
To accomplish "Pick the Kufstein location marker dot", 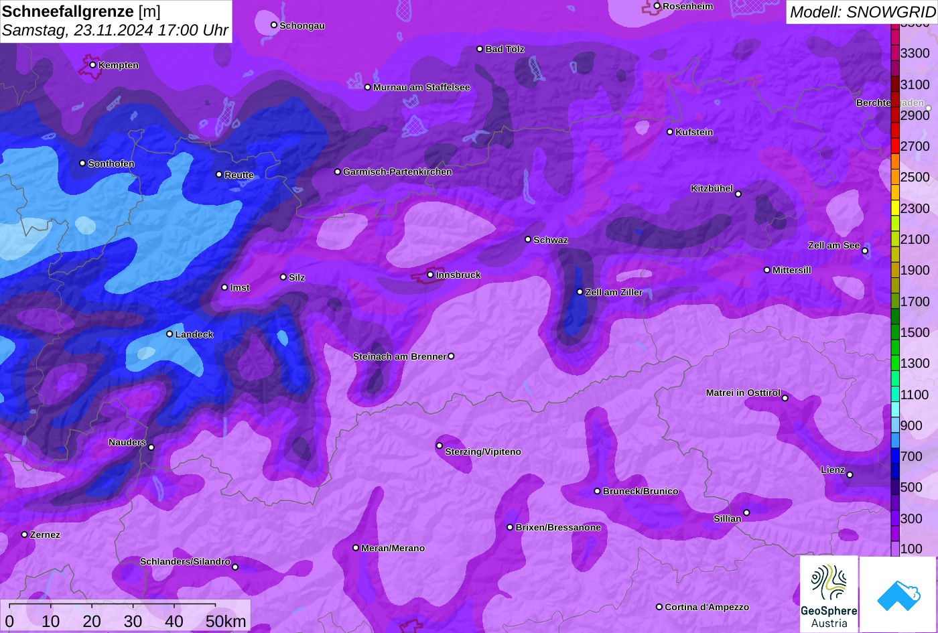I will pyautogui.click(x=670, y=132).
